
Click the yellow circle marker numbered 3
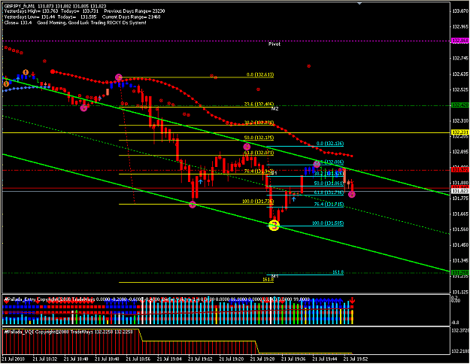274,226
